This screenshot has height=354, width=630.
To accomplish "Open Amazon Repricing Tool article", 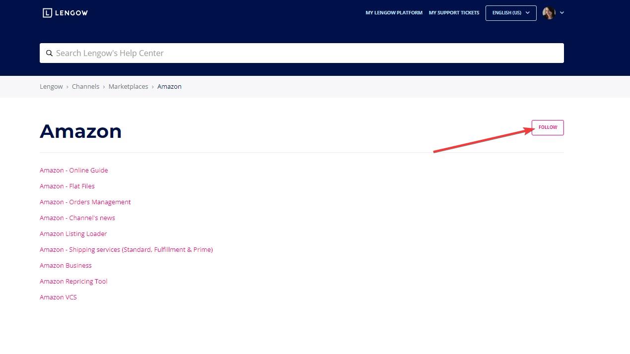I will (x=73, y=281).
